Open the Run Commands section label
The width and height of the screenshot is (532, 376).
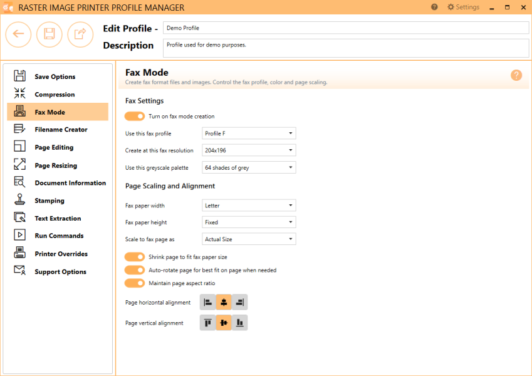tap(59, 236)
